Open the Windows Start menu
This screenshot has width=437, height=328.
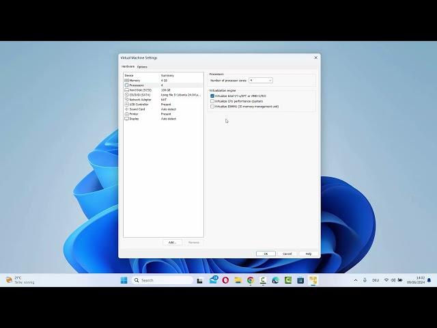click(124, 280)
